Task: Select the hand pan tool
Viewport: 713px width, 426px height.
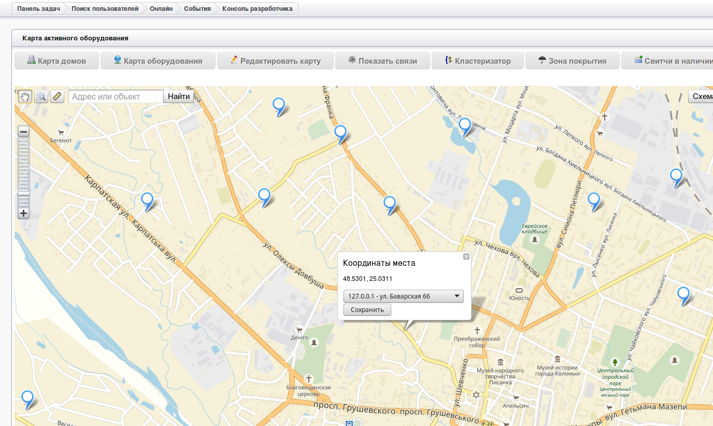Action: pos(25,96)
